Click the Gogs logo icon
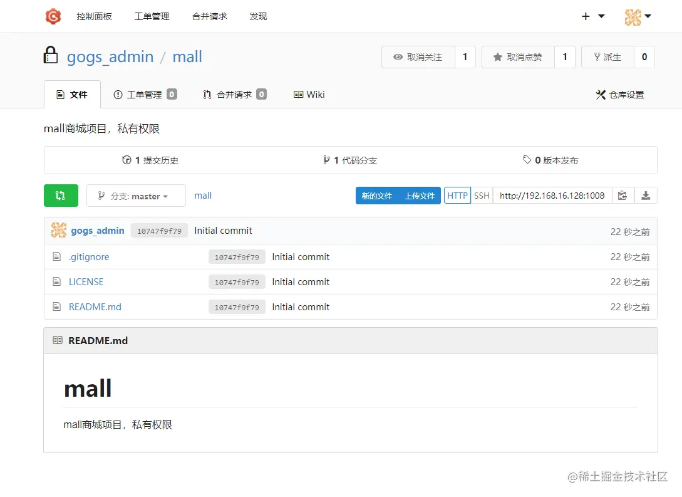Viewport: 682px width, 497px height. [x=53, y=16]
